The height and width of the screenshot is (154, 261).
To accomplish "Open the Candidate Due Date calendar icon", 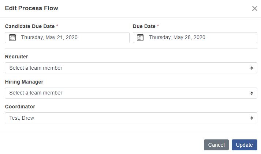I will coord(12,37).
